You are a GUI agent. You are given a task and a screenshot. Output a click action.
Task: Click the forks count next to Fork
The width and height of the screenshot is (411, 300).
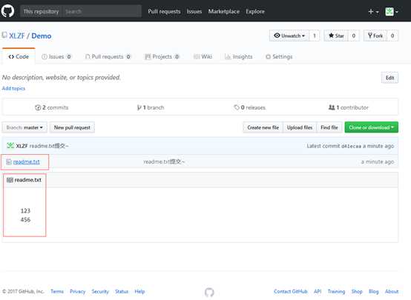click(392, 36)
